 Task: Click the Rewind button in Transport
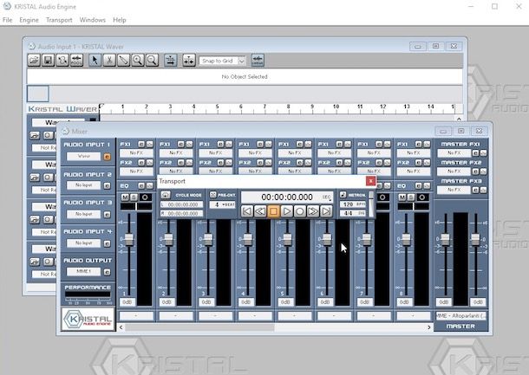(x=260, y=211)
